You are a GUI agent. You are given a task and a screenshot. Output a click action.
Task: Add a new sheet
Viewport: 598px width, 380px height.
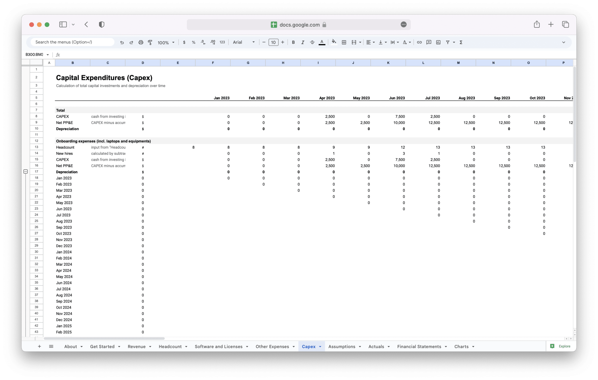[39, 346]
